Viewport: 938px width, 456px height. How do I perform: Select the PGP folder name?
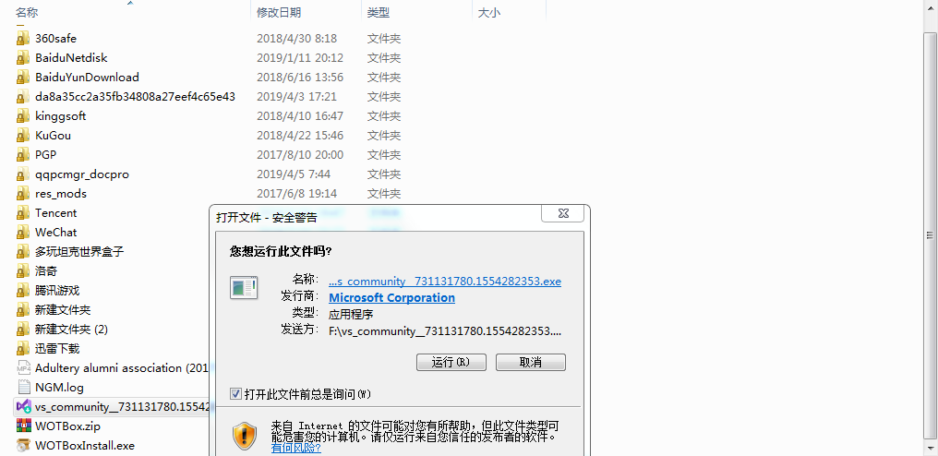[45, 155]
